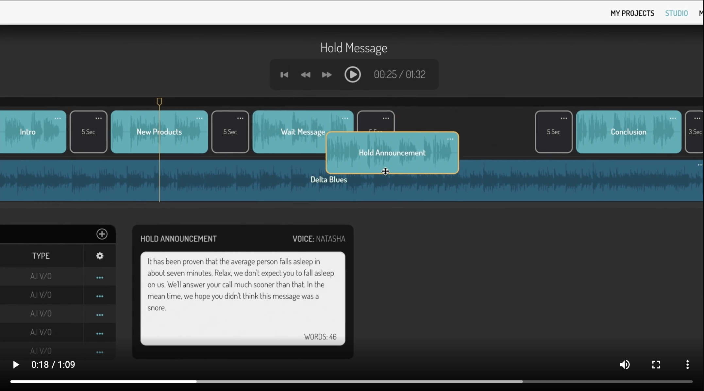Open options menu on Hold Announcement clip
Viewport: 704px width, 391px height.
tap(450, 139)
